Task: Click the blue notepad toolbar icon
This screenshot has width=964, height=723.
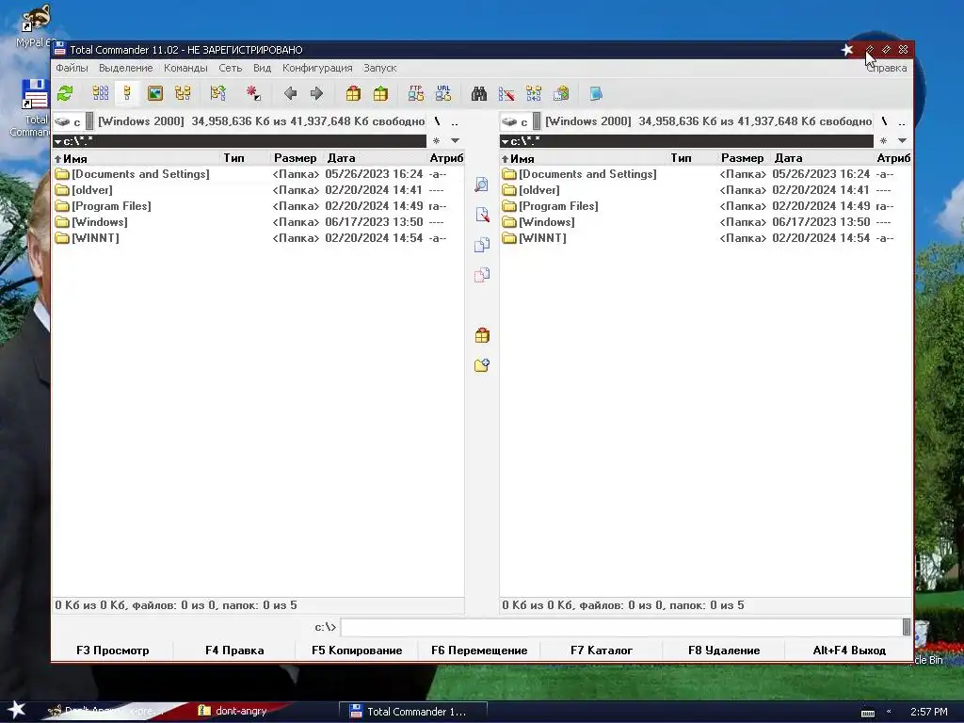Action: click(x=596, y=93)
